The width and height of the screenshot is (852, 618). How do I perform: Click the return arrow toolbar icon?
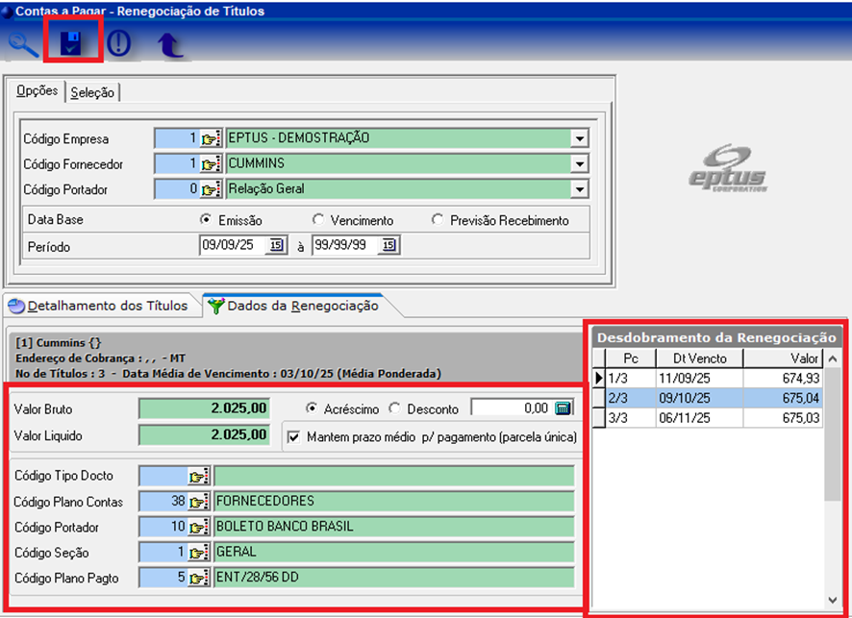[x=170, y=44]
